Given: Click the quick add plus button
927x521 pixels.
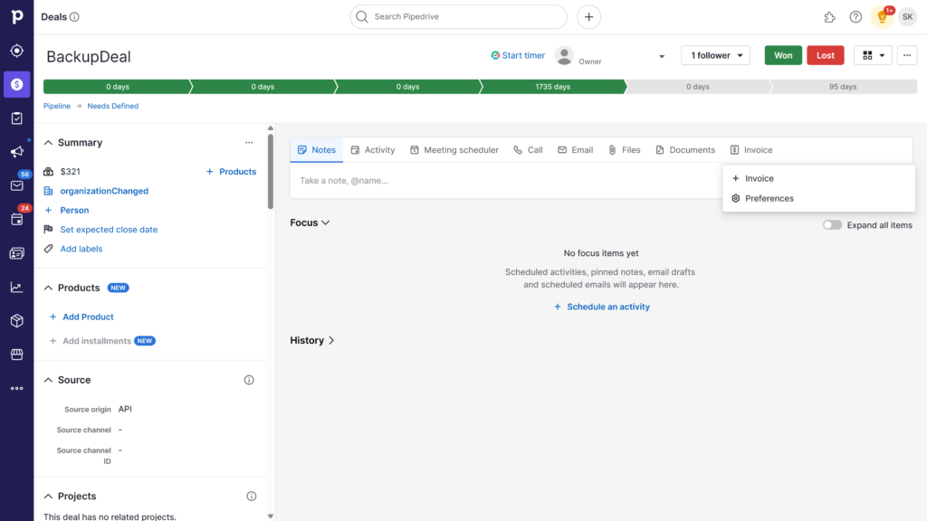Looking at the screenshot, I should coord(588,17).
